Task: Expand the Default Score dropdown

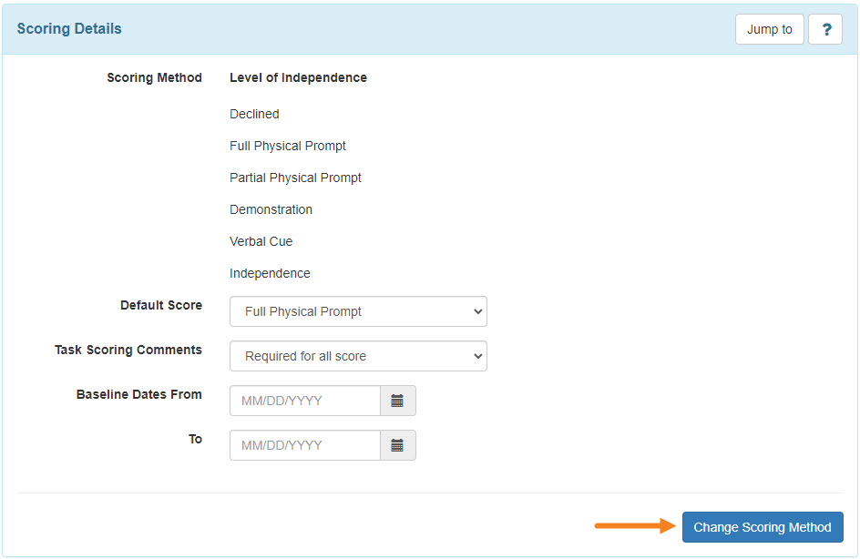Action: (x=358, y=311)
